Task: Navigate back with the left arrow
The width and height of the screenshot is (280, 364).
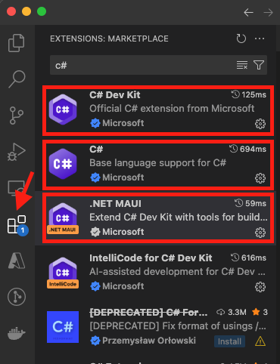Action: point(248,12)
